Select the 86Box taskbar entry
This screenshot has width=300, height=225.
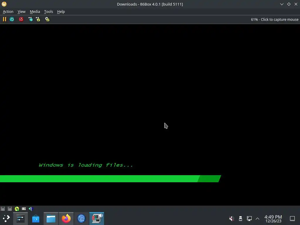click(97, 219)
